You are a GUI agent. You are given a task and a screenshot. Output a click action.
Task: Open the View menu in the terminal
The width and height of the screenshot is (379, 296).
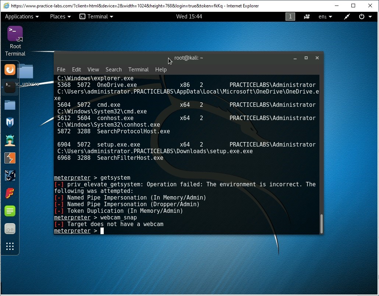click(93, 70)
